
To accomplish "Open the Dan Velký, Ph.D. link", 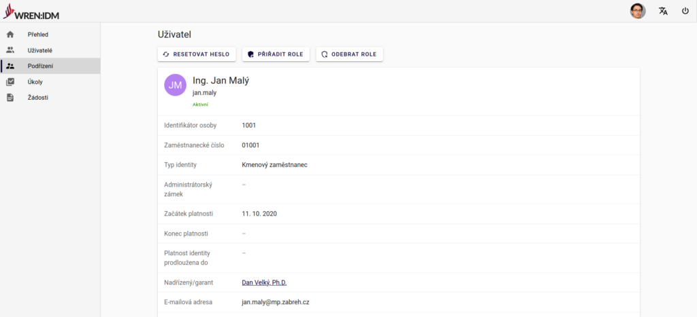I will click(x=269, y=282).
